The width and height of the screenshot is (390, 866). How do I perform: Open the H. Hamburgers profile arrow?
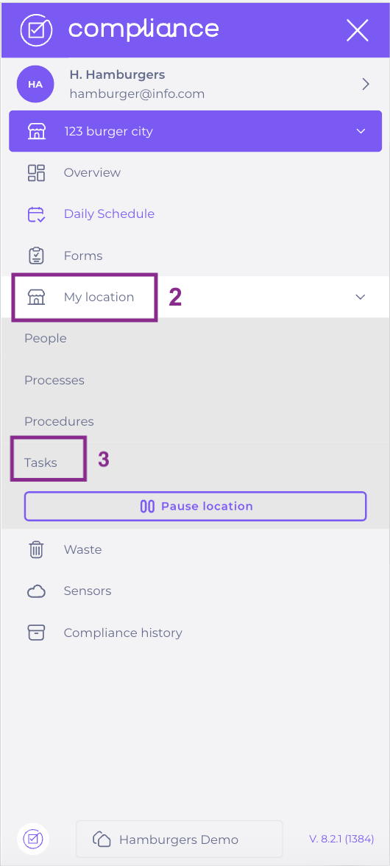(365, 84)
